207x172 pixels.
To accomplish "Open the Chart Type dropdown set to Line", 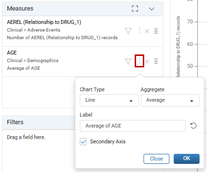I will tap(109, 100).
